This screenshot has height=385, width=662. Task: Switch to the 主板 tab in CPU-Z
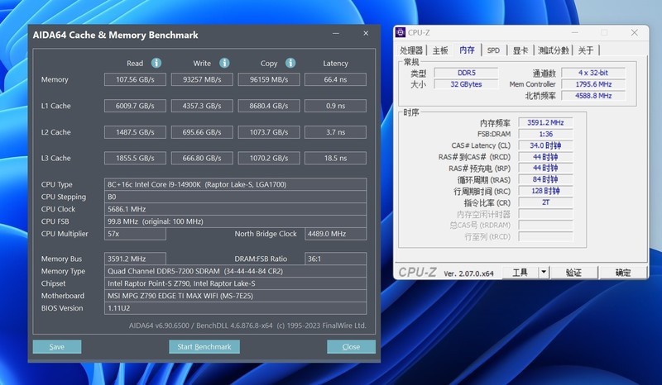[x=440, y=50]
